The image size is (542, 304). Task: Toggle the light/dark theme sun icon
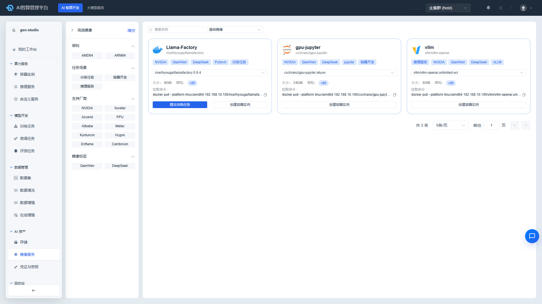point(501,8)
